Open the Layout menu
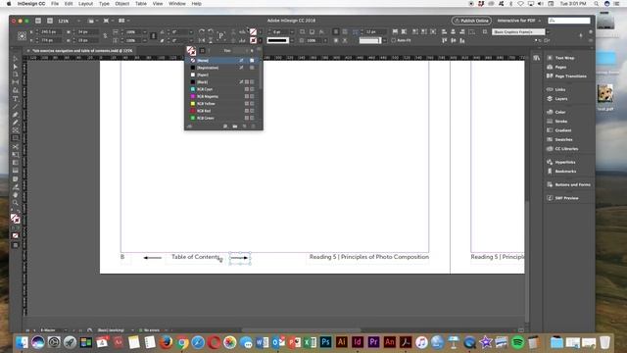 click(85, 4)
